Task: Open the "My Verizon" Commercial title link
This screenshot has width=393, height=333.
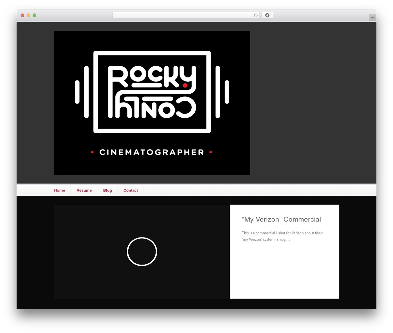Action: pyautogui.click(x=281, y=219)
